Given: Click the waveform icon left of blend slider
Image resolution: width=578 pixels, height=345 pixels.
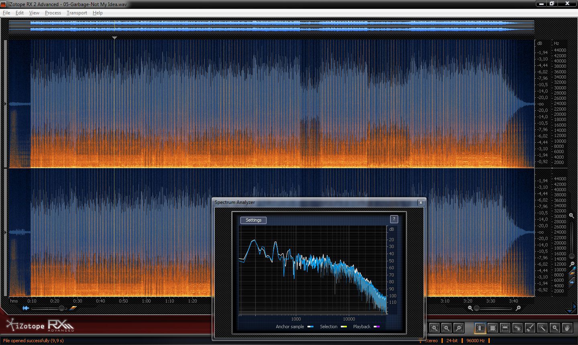Looking at the screenshot, I should [26, 308].
